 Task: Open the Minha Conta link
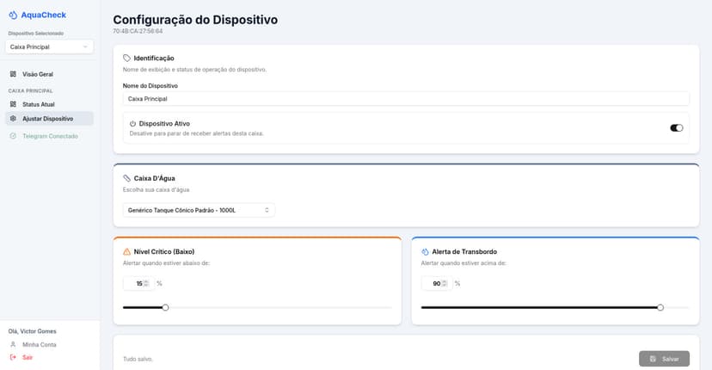pos(40,344)
